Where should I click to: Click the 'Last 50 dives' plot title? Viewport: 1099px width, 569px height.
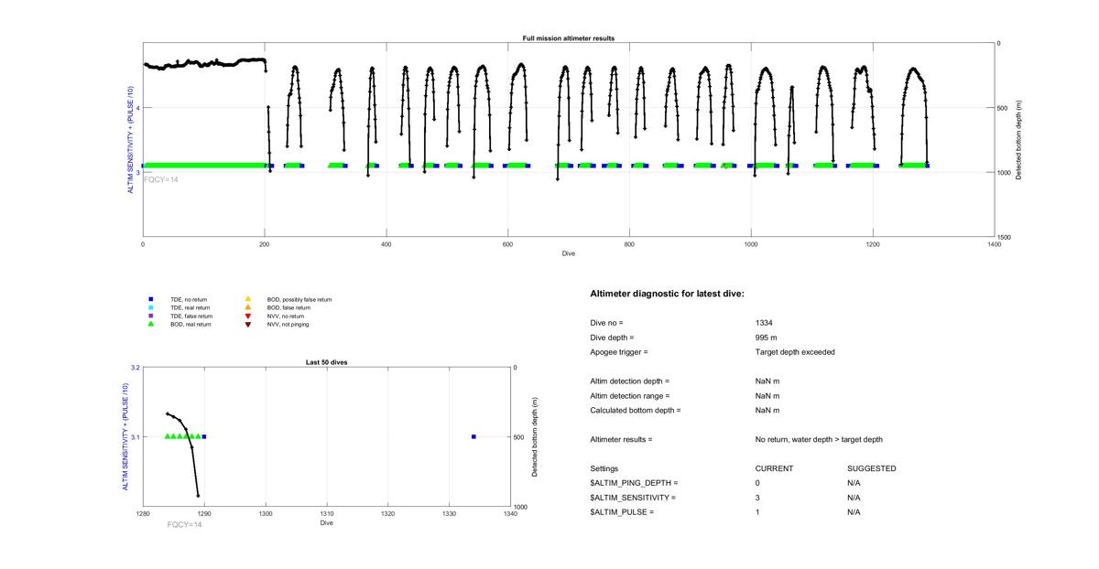click(326, 362)
